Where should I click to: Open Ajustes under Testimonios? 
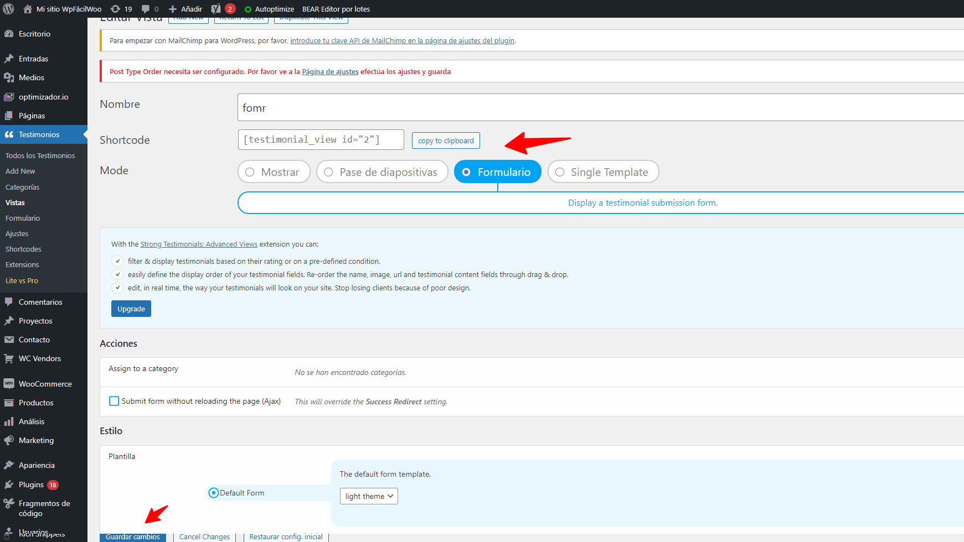(x=17, y=233)
